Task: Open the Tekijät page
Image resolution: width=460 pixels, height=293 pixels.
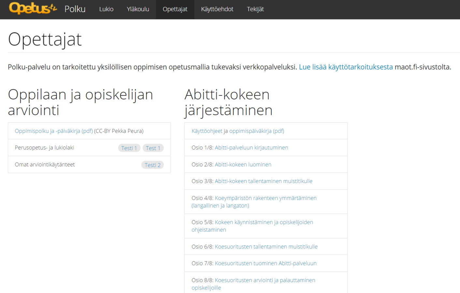Action: coord(255,9)
